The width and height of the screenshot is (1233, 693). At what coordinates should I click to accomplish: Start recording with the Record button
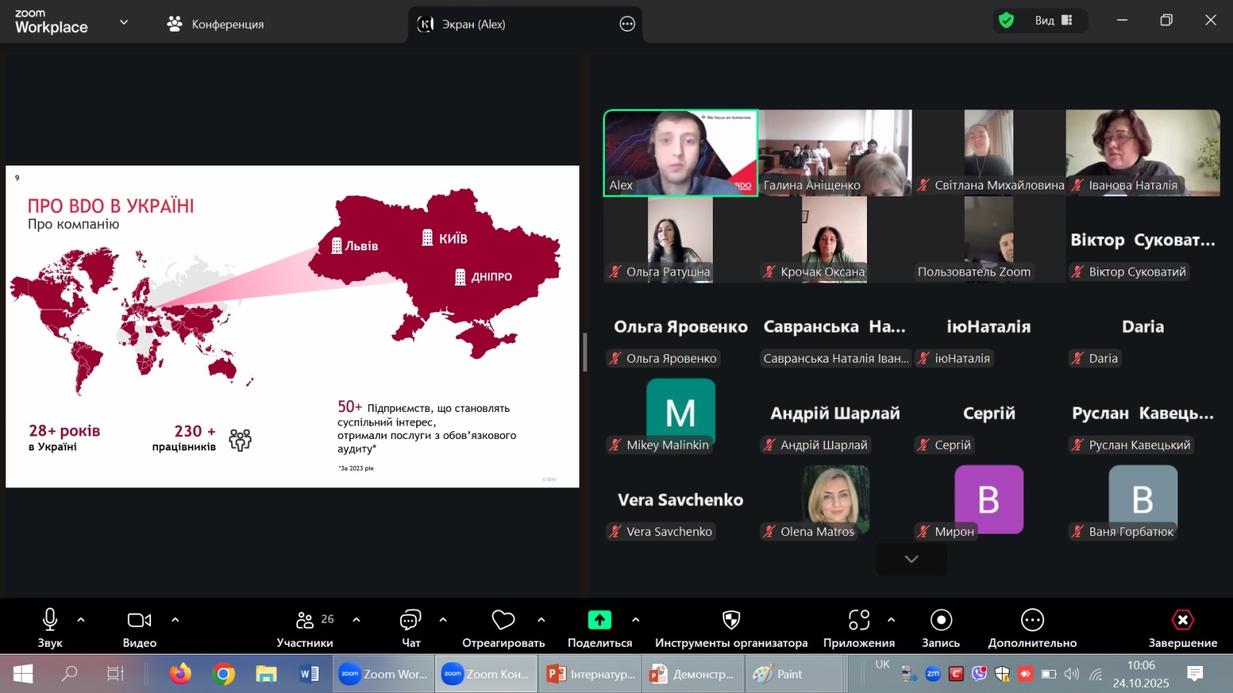(941, 621)
